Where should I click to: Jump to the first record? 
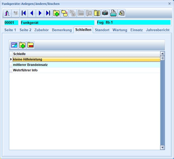pos(24,13)
